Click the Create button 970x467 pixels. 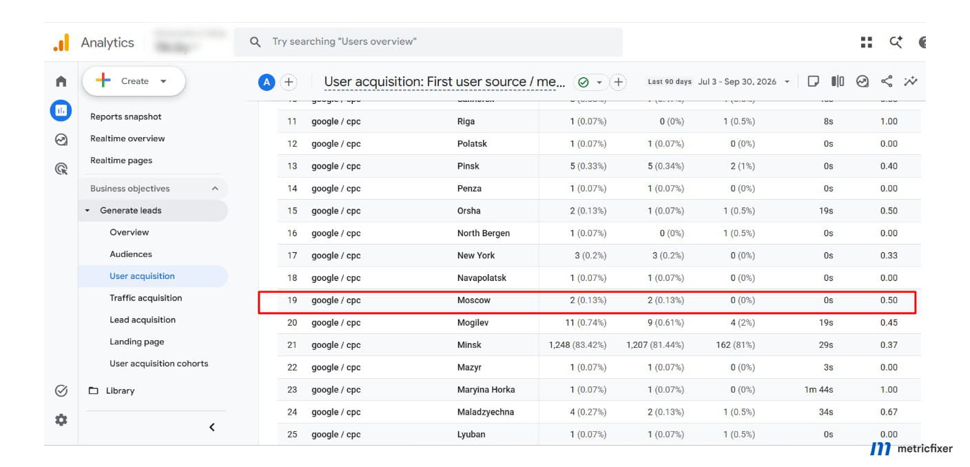click(x=134, y=81)
